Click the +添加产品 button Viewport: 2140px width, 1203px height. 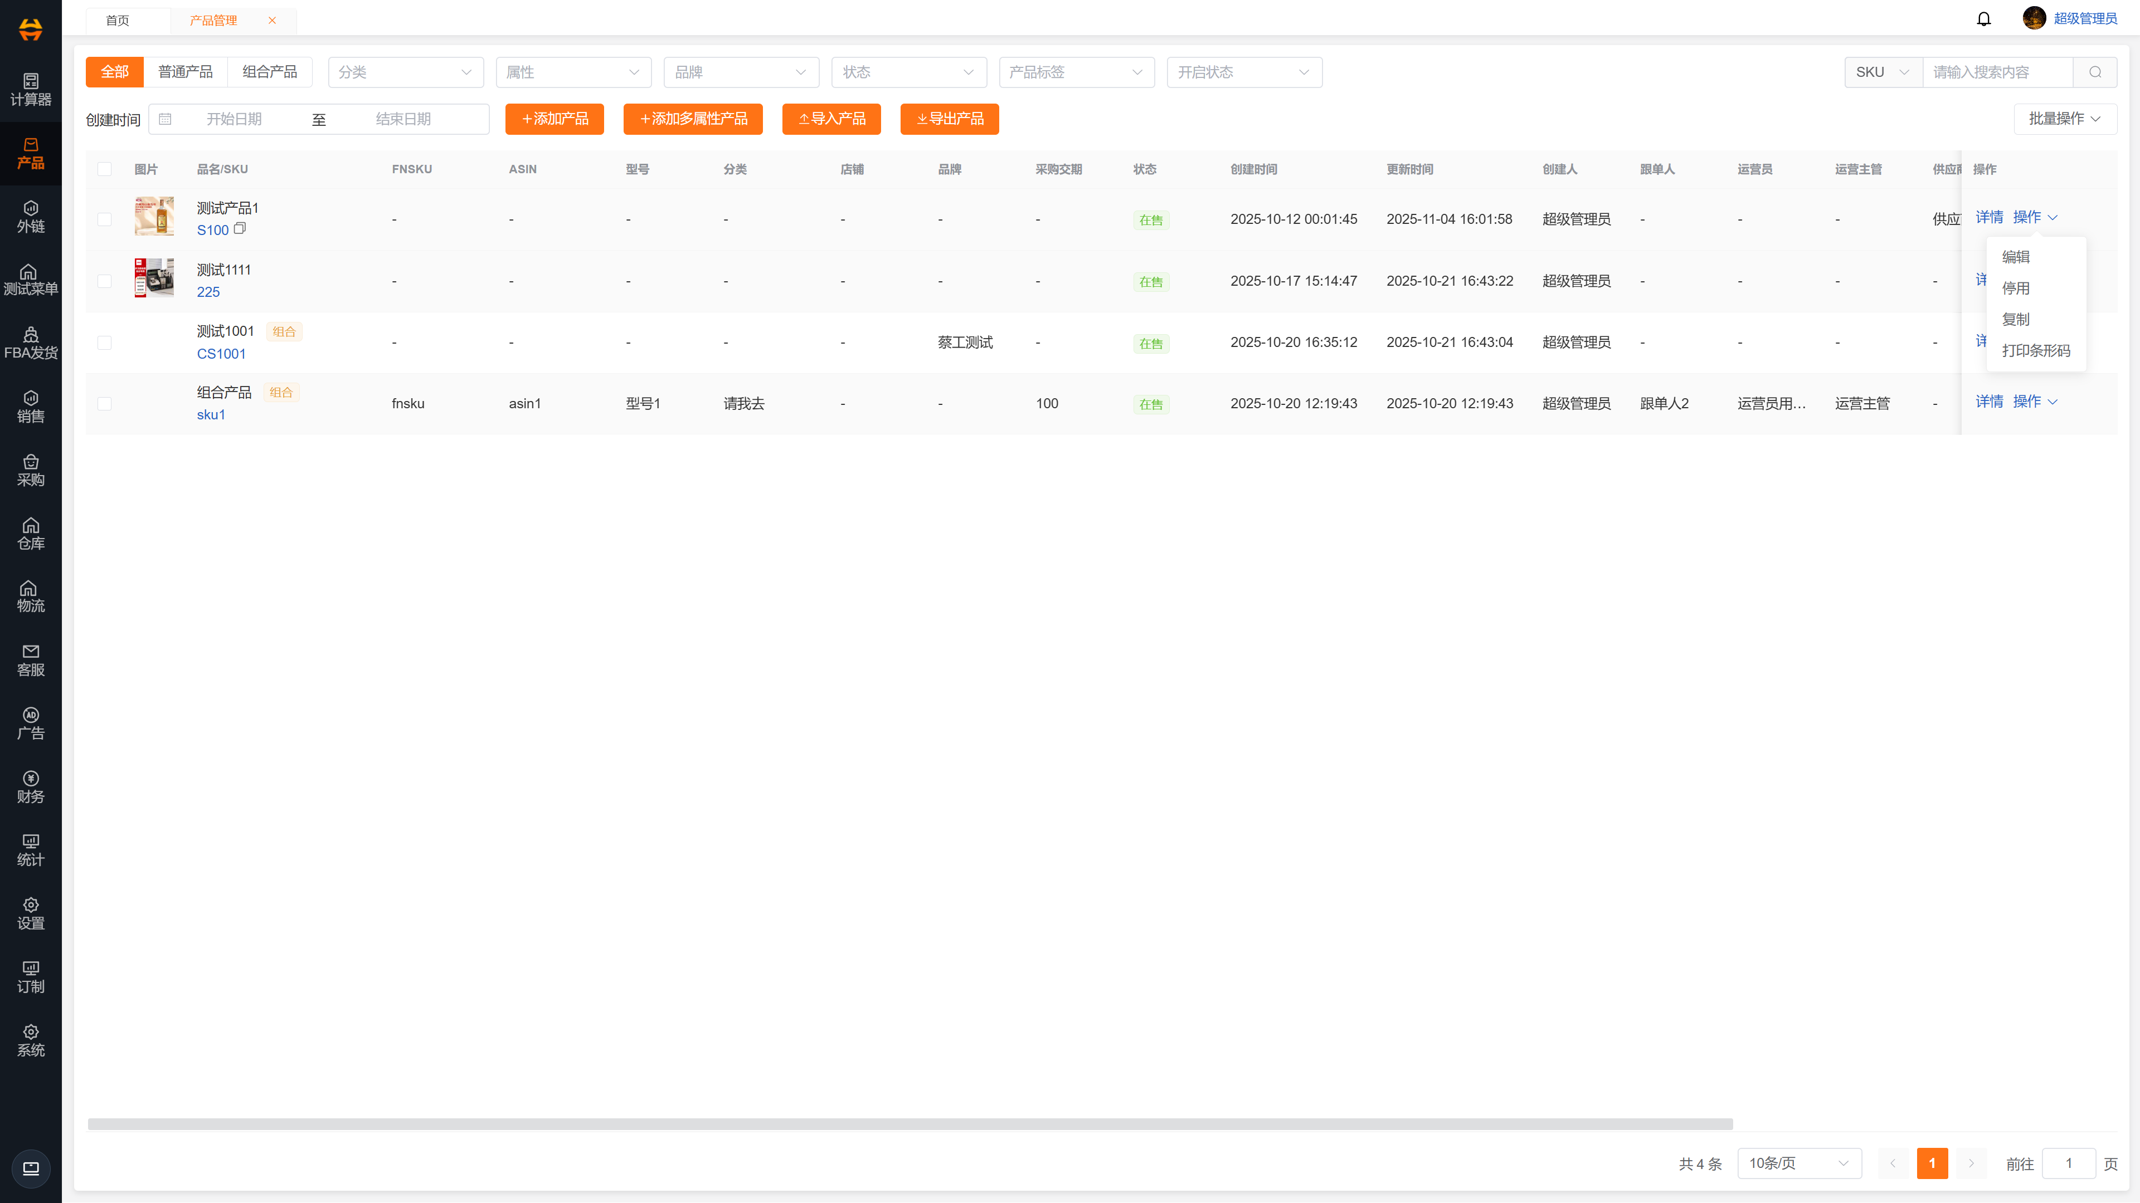click(x=554, y=119)
